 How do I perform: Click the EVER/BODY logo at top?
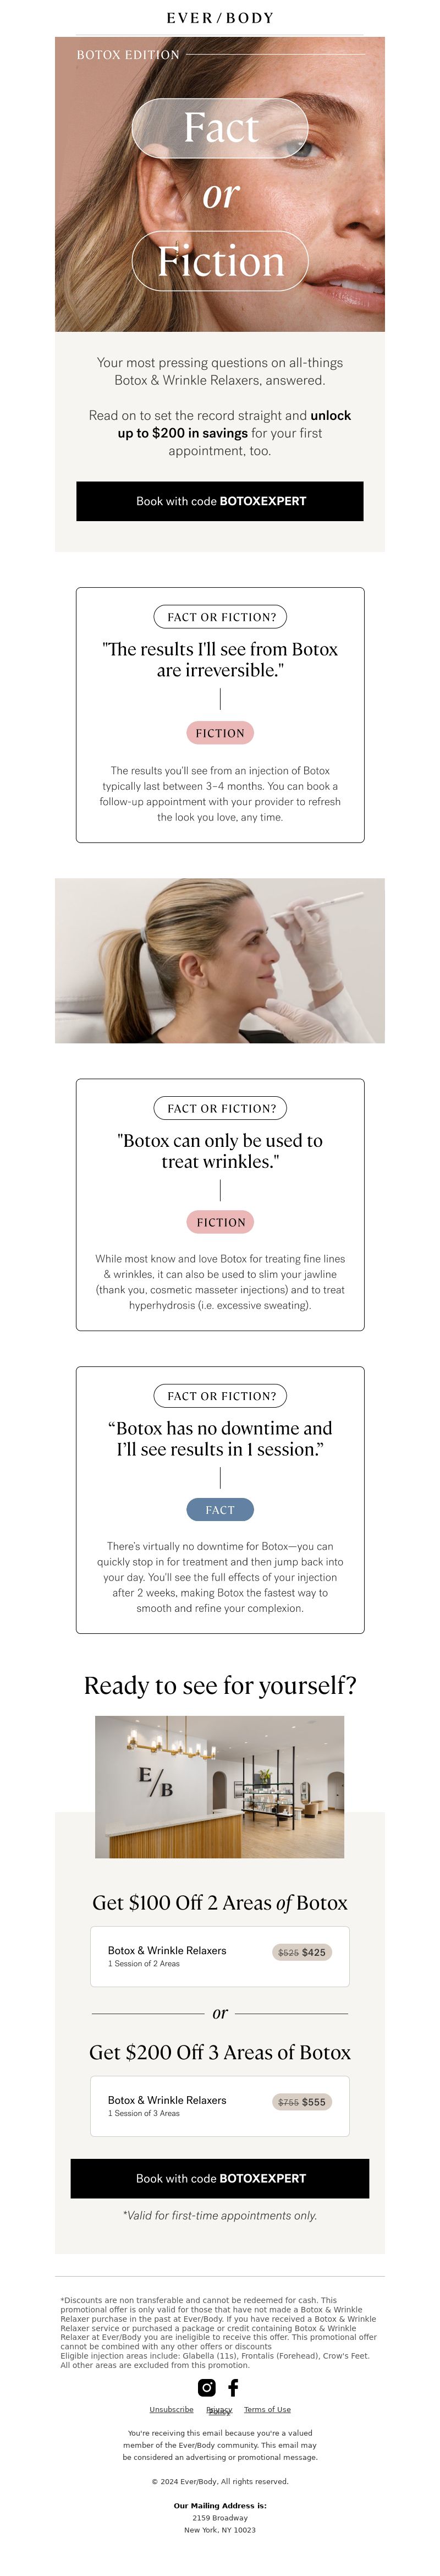220,18
